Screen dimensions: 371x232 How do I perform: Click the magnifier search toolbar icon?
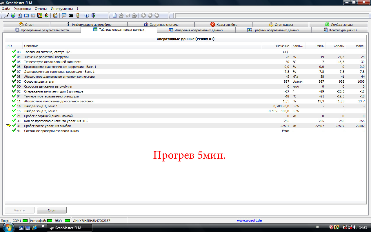64,15
